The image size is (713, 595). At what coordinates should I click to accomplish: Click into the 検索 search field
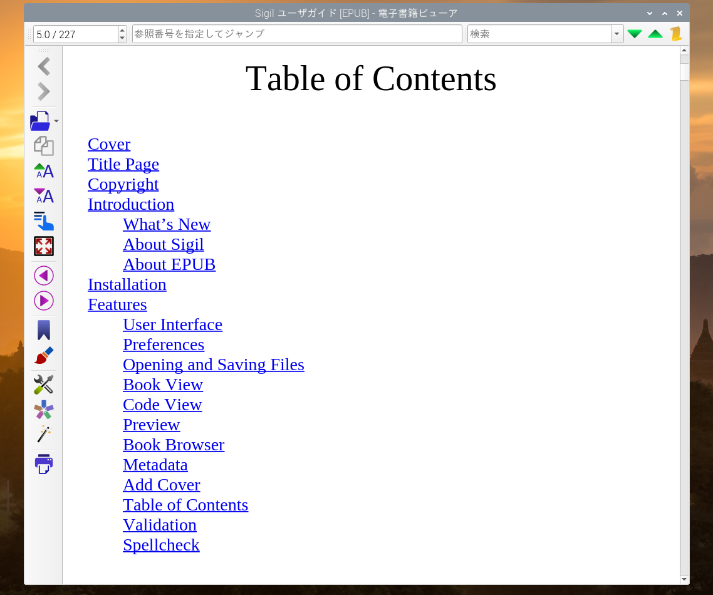click(539, 34)
